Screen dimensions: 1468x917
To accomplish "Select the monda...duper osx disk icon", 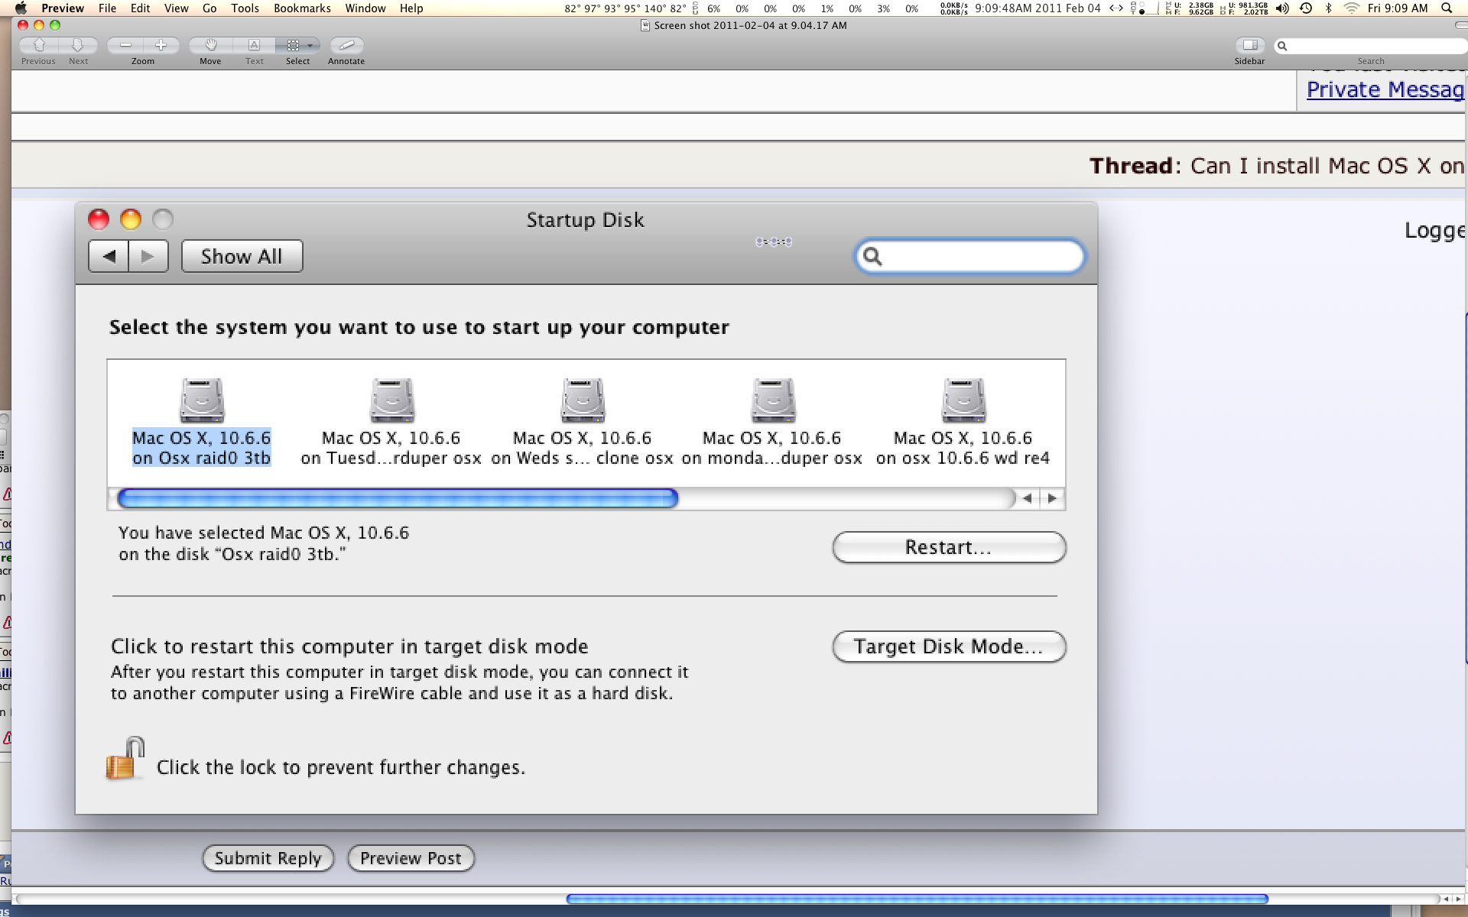I will (773, 400).
